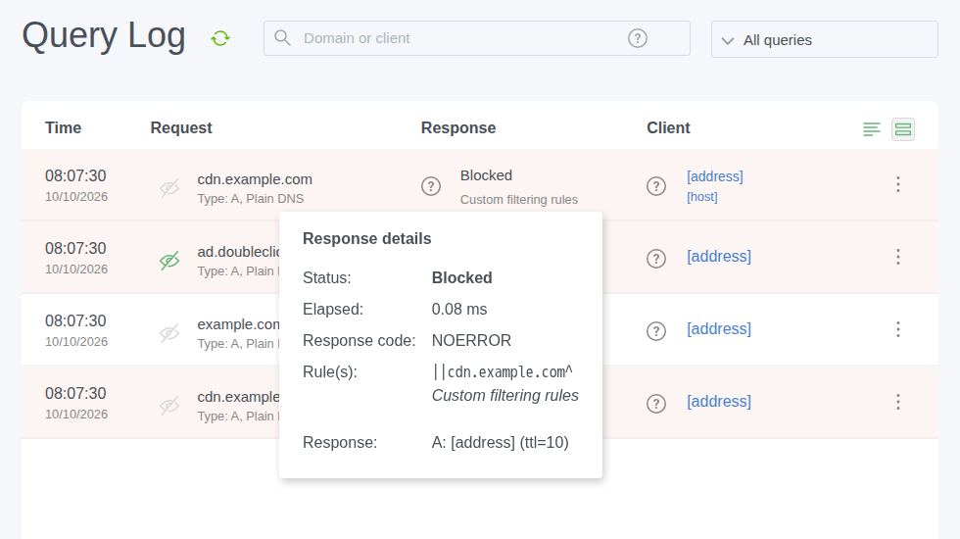This screenshot has height=539, width=960.
Task: Open three-dot menu for example.com row
Action: point(898,329)
